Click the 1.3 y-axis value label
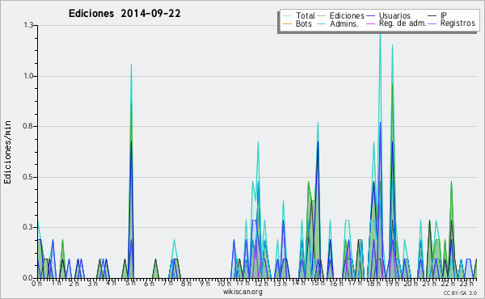The image size is (485, 299). tap(28, 25)
